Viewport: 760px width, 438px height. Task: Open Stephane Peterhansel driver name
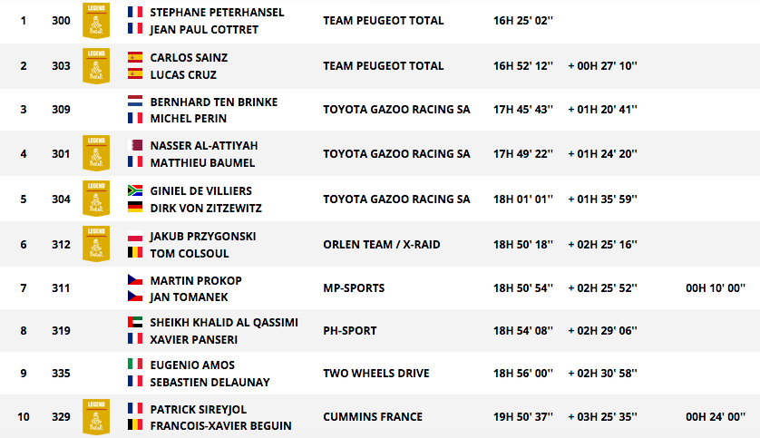[x=217, y=12]
